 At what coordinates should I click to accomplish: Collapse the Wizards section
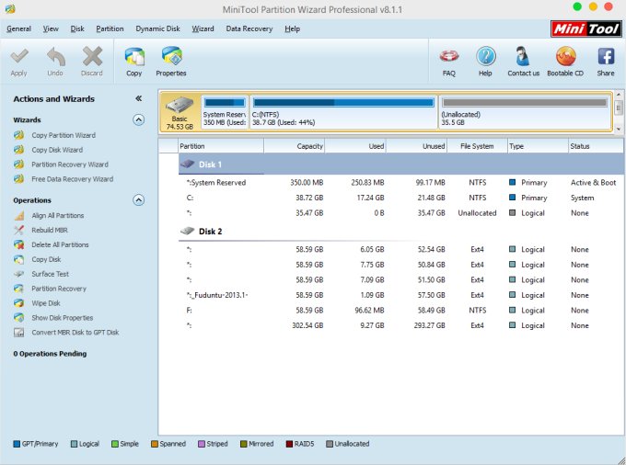click(x=138, y=120)
